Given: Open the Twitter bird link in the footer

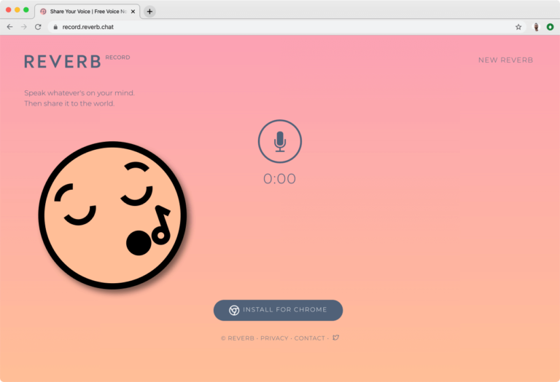Looking at the screenshot, I should (x=335, y=338).
